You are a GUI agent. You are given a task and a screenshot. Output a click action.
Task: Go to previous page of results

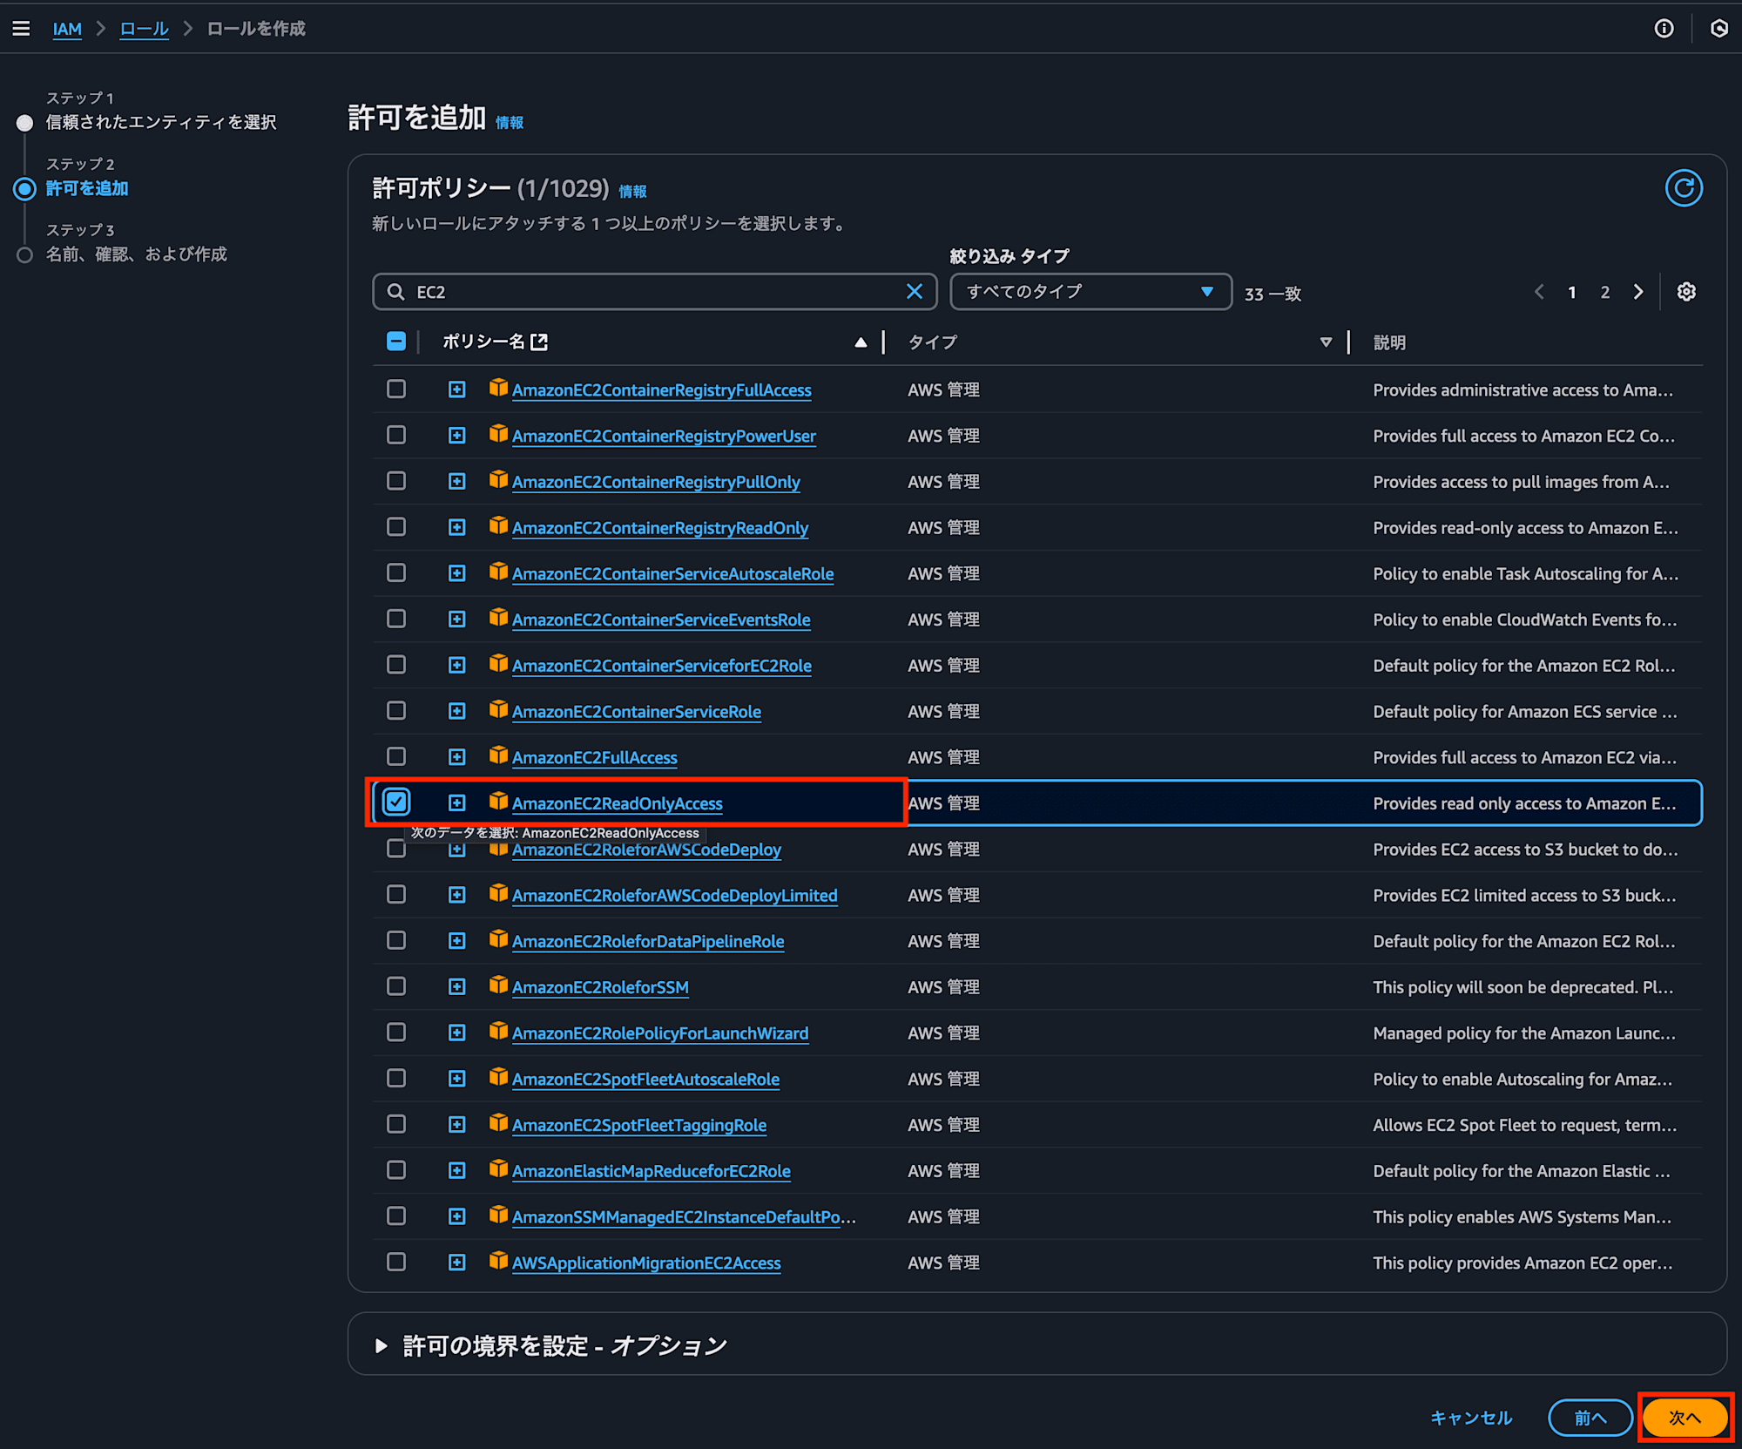(x=1539, y=292)
